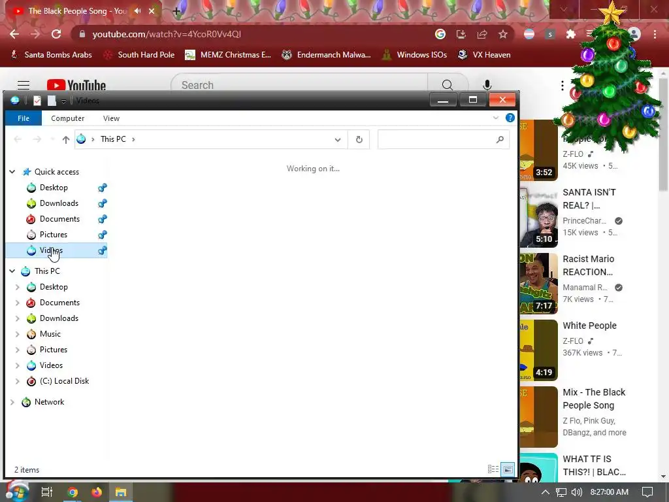
Task: Open VX Heaven bookmark
Action: pyautogui.click(x=484, y=55)
